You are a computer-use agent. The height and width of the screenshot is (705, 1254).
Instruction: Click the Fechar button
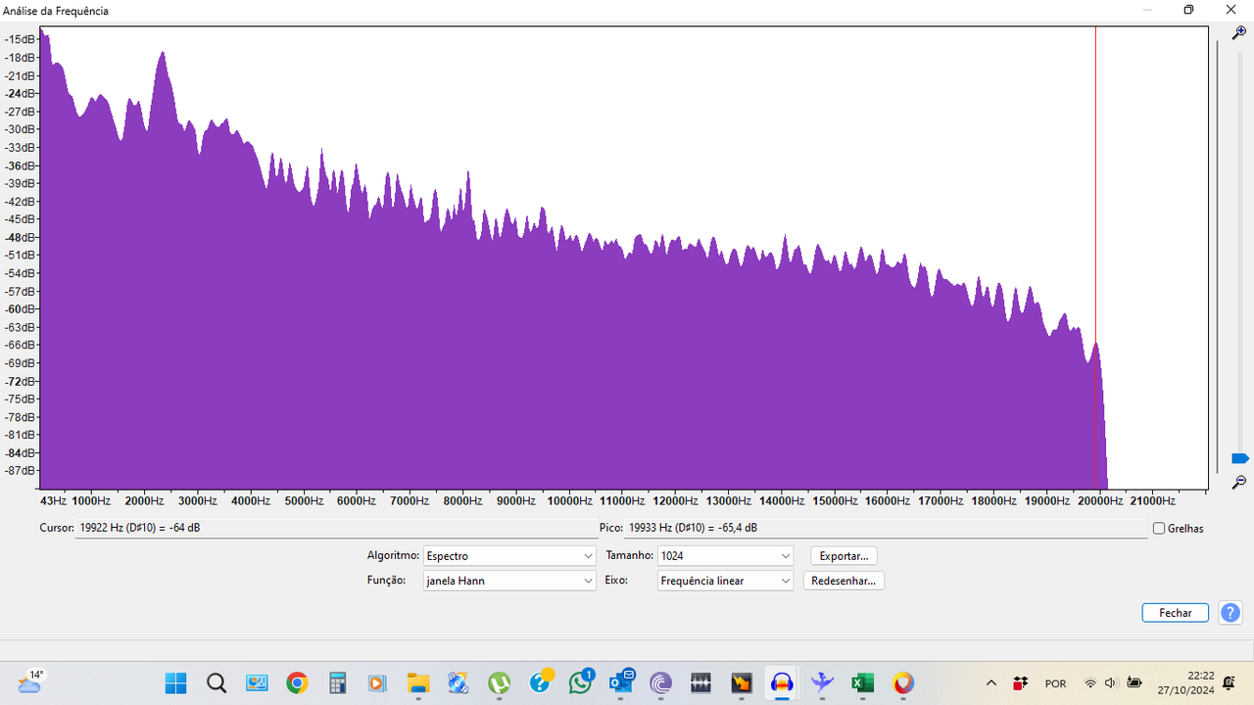click(1176, 613)
